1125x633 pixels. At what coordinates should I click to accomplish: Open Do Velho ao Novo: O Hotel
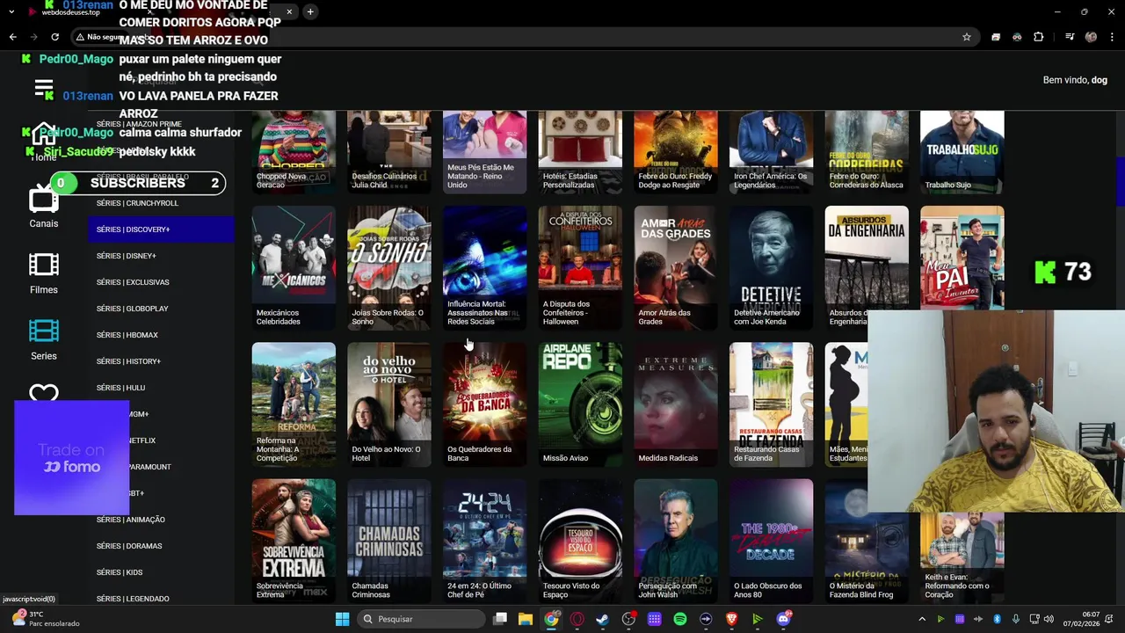[x=389, y=404]
